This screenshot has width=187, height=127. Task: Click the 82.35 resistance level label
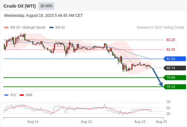pyautogui.click(x=171, y=50)
